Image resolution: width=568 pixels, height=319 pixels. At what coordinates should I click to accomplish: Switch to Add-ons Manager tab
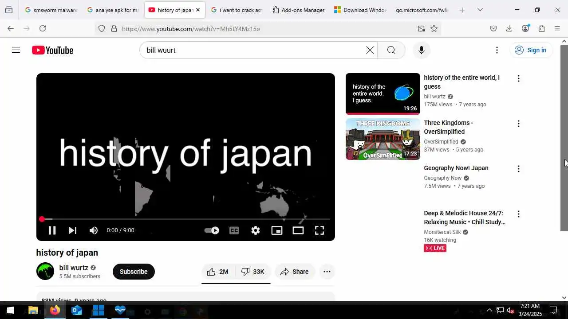click(x=298, y=10)
